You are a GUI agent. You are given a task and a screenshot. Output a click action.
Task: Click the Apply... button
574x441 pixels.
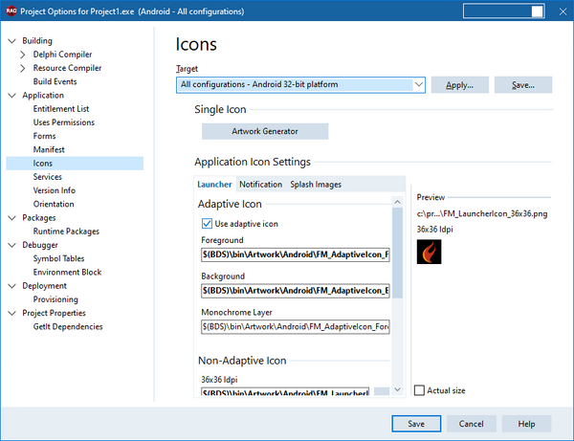click(x=460, y=85)
